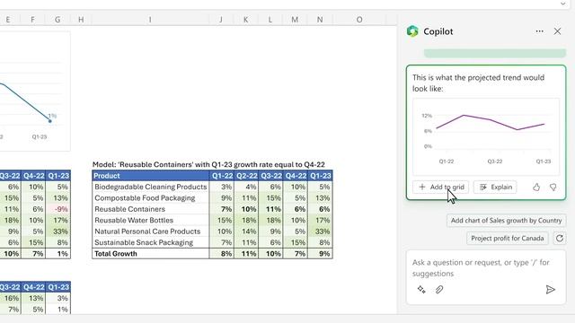
Task: Select column H header
Action: (x=81, y=20)
